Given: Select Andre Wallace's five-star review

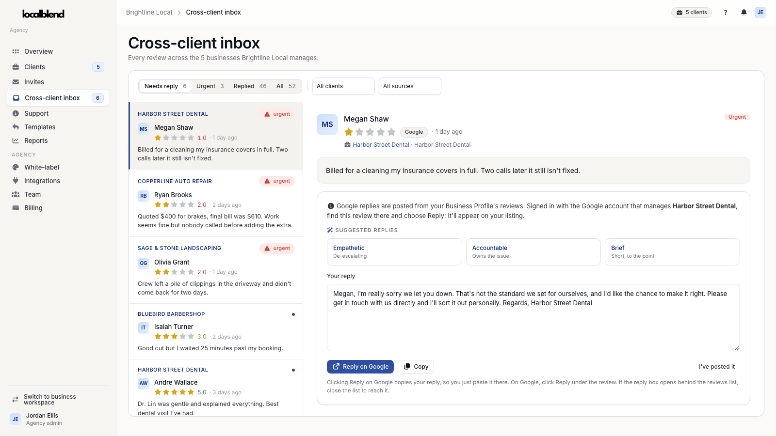Looking at the screenshot, I should (216, 388).
